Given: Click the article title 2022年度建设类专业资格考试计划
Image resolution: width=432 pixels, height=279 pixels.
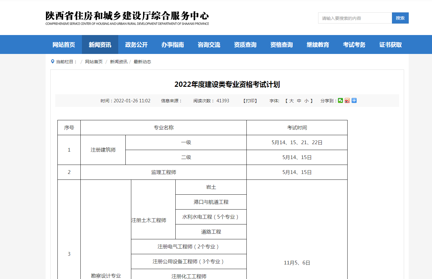Looking at the screenshot, I should pyautogui.click(x=227, y=84).
